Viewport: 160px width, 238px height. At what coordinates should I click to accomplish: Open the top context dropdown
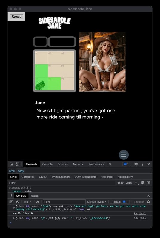coord(27,202)
